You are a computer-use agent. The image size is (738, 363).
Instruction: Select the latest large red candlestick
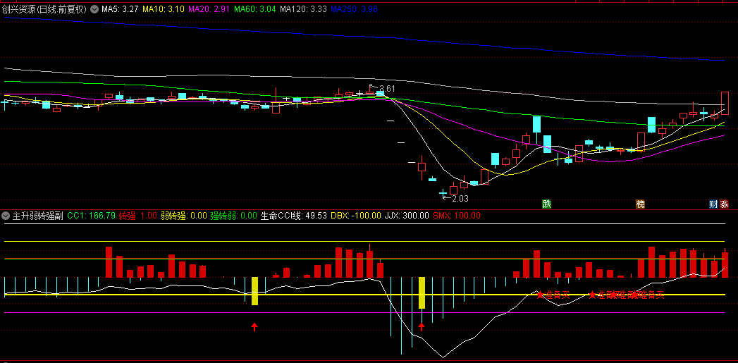725,103
